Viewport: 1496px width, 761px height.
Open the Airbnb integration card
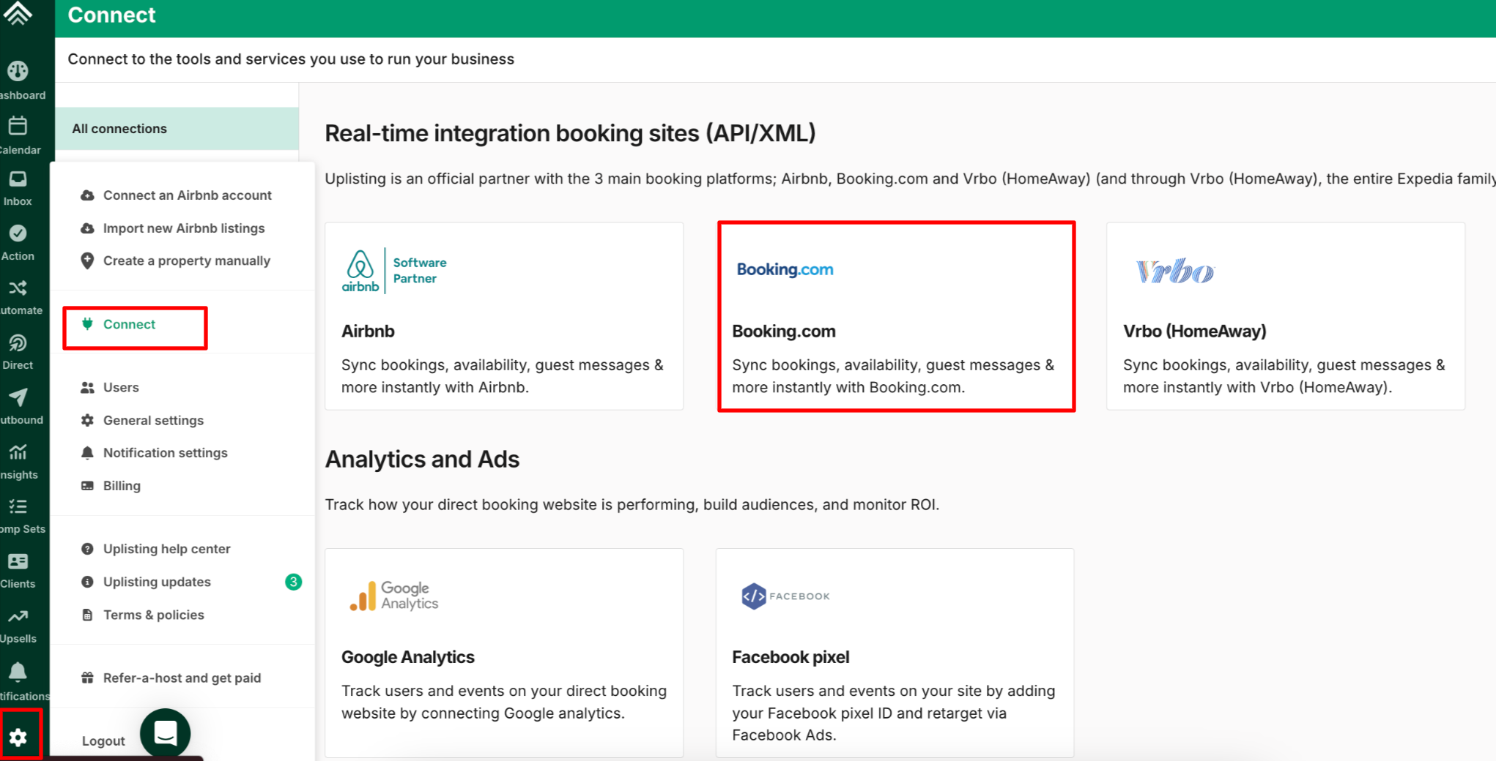point(504,316)
